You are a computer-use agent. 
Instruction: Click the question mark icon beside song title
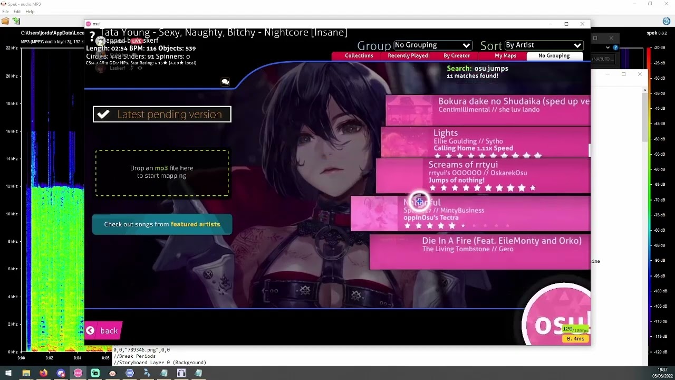92,36
